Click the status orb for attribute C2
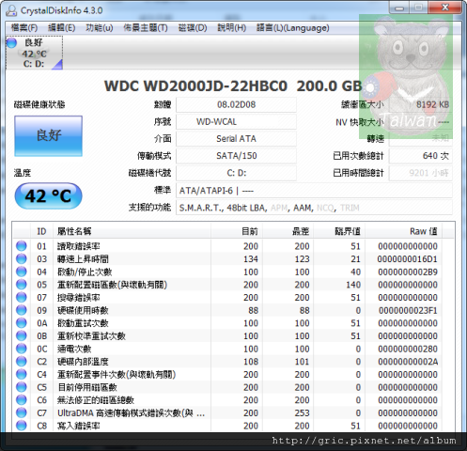Screen dimensions: 467x451 (x=22, y=362)
